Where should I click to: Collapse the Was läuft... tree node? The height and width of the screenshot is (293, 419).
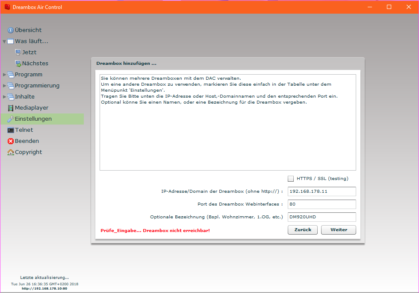point(4,41)
